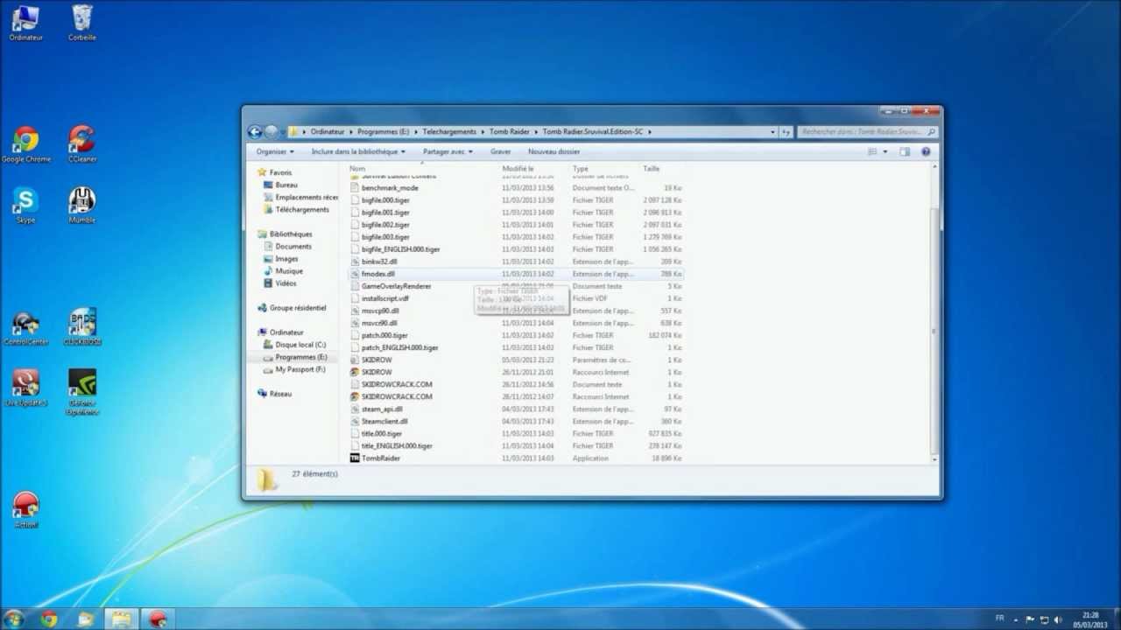The image size is (1121, 630).
Task: Open the ControlCenter desktop icon
Action: click(25, 327)
